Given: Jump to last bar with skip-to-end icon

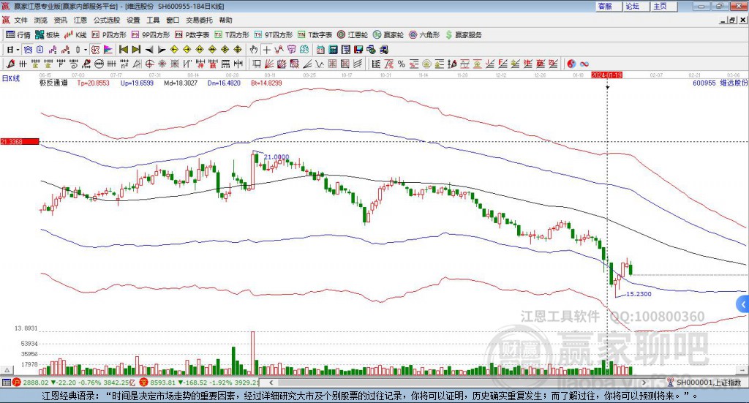Looking at the screenshot, I should 136,50.
